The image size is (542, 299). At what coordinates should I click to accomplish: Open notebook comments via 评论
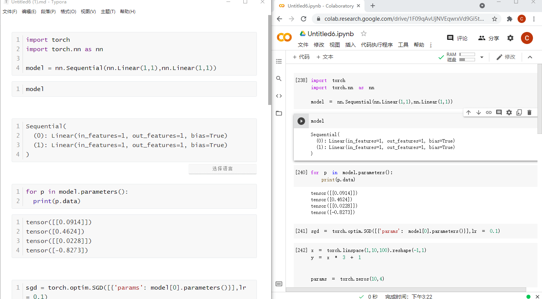tap(457, 38)
